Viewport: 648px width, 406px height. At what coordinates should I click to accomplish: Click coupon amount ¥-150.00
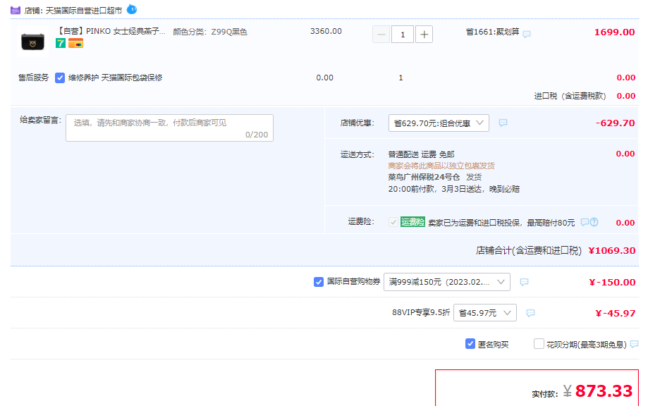click(x=612, y=283)
